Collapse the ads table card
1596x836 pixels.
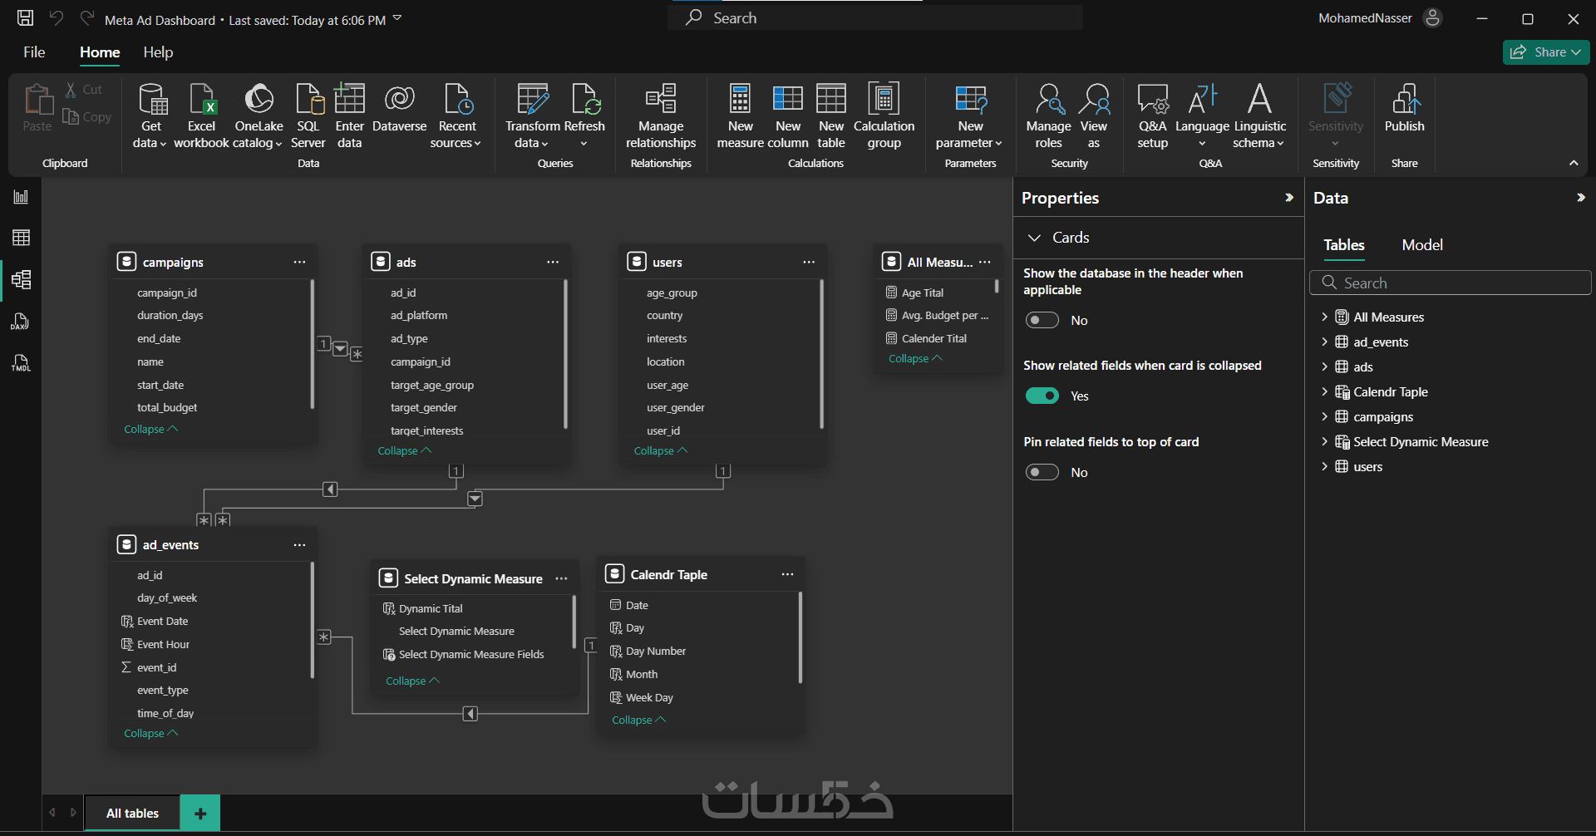(405, 451)
